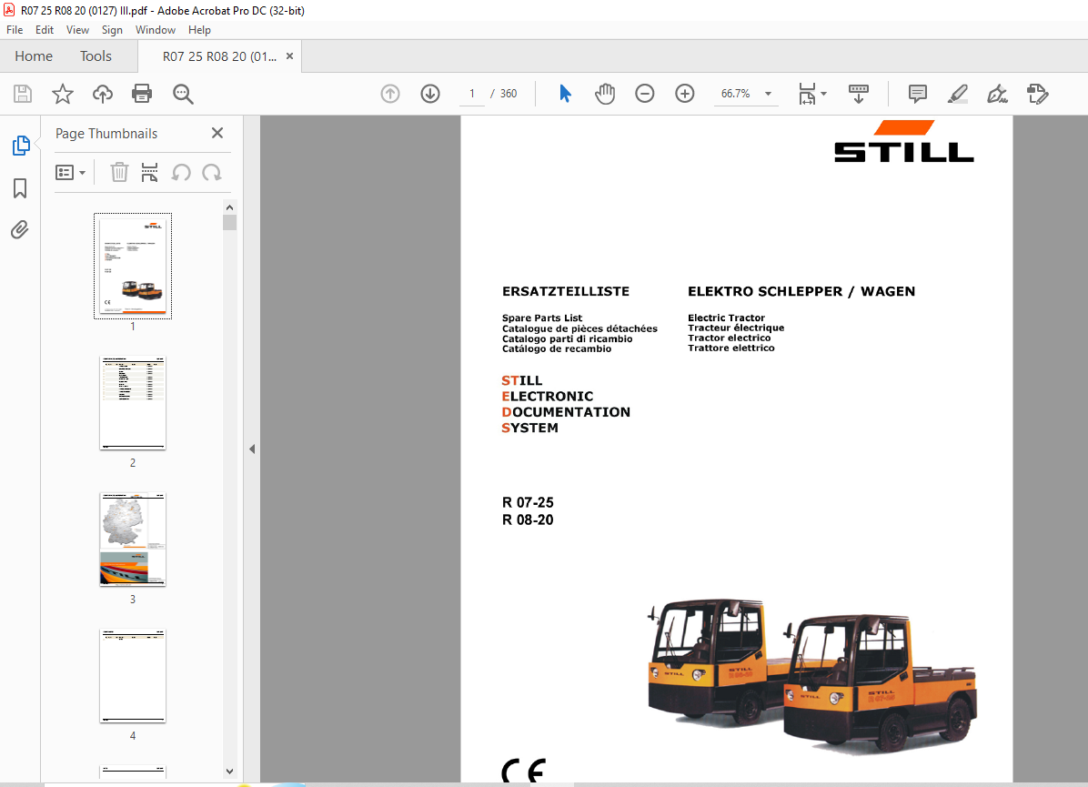The width and height of the screenshot is (1088, 787).
Task: Click the Save file icon
Action: [x=23, y=94]
